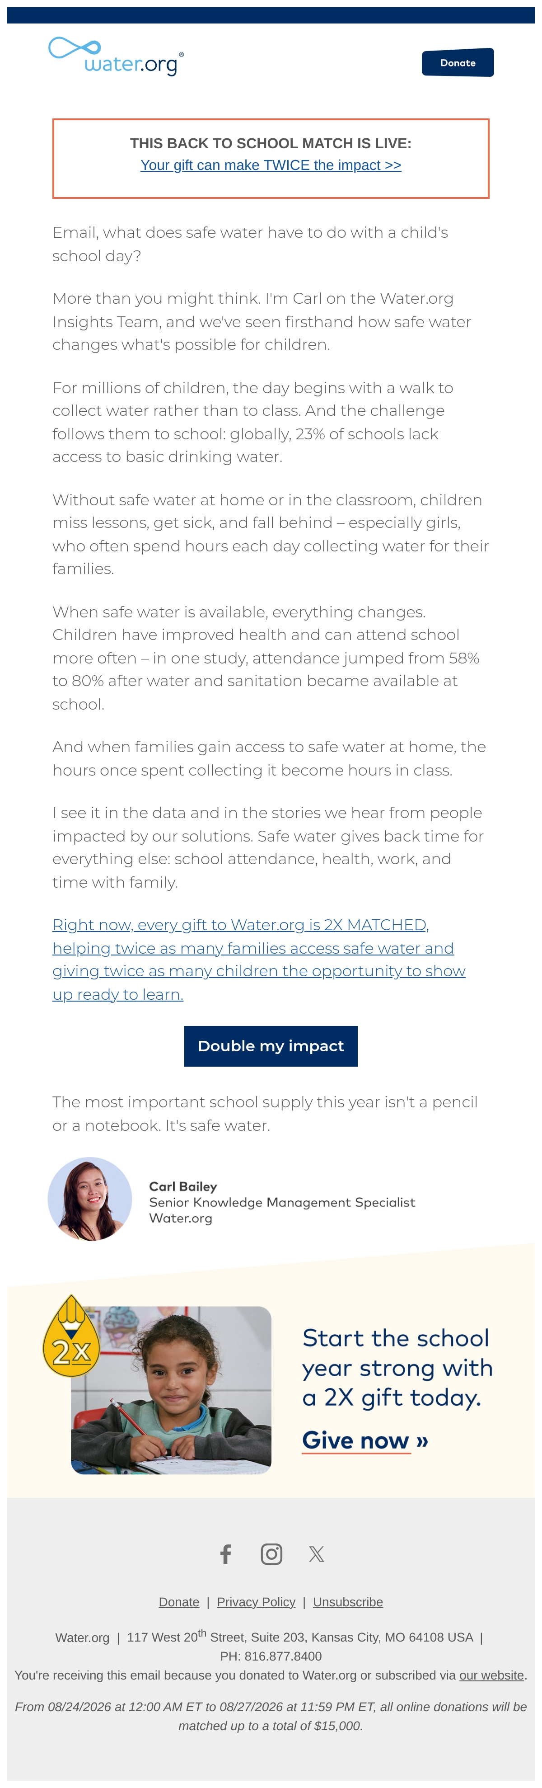The height and width of the screenshot is (1788, 542).
Task: Open the X social icon
Action: (317, 1553)
